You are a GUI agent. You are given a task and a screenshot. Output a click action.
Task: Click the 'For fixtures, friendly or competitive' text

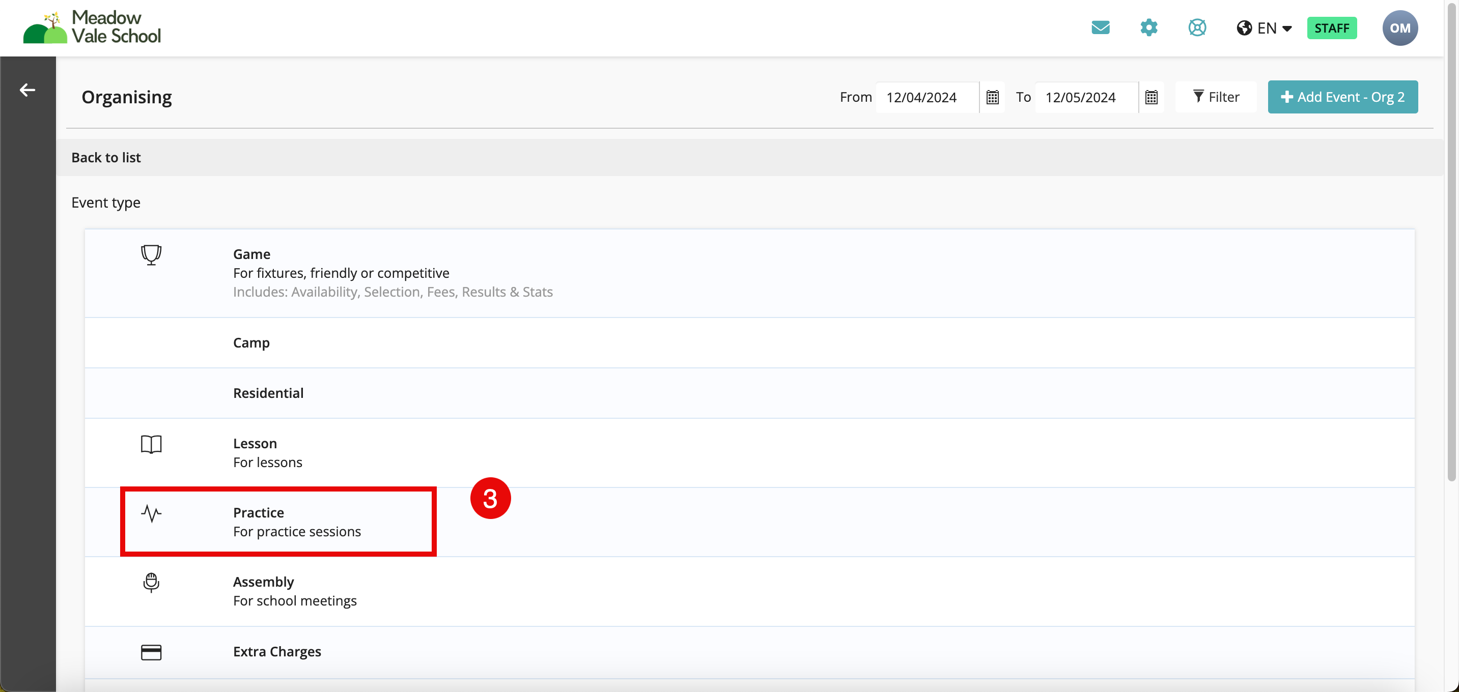tap(341, 273)
